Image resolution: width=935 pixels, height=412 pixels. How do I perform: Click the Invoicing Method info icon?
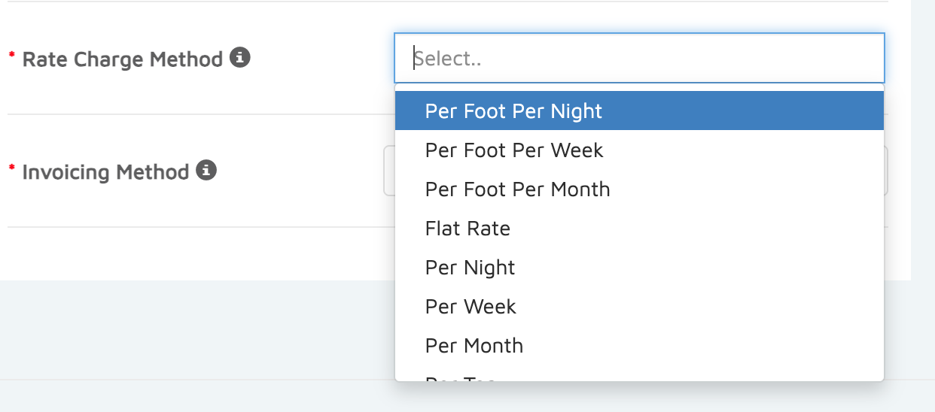(x=206, y=171)
